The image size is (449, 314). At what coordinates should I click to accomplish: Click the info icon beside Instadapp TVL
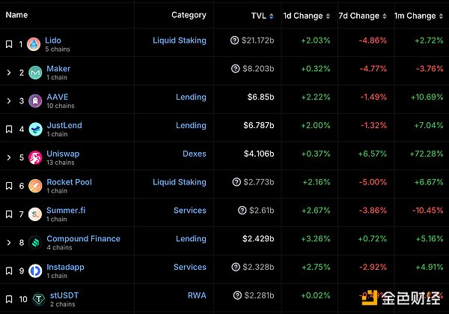[236, 268]
